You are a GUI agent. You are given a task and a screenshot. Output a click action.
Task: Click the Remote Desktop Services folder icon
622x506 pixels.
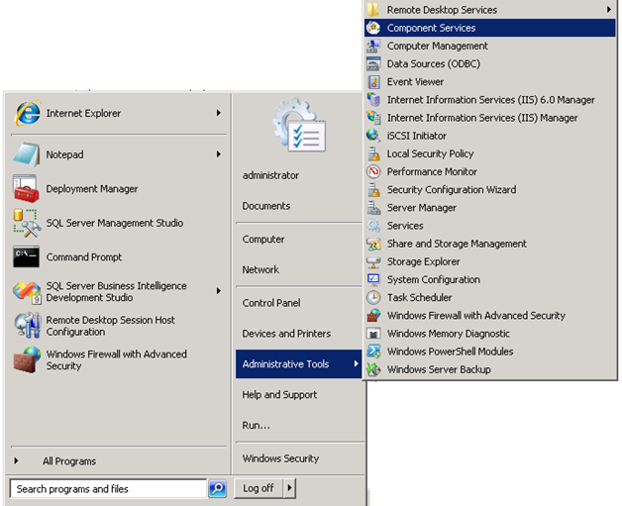[x=373, y=10]
